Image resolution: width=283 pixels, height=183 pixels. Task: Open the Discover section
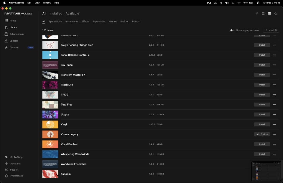click(x=14, y=47)
